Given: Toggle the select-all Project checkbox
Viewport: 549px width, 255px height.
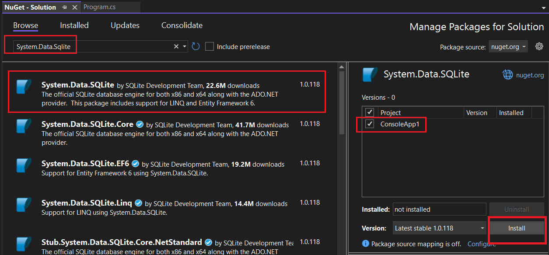Looking at the screenshot, I should click(370, 112).
